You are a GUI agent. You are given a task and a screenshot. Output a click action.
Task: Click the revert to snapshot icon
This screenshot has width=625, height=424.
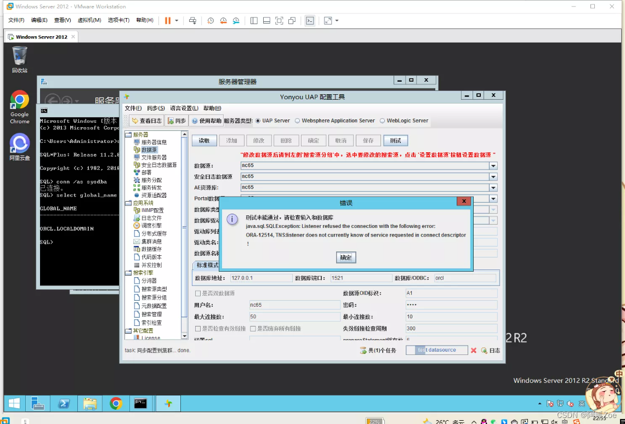223,21
